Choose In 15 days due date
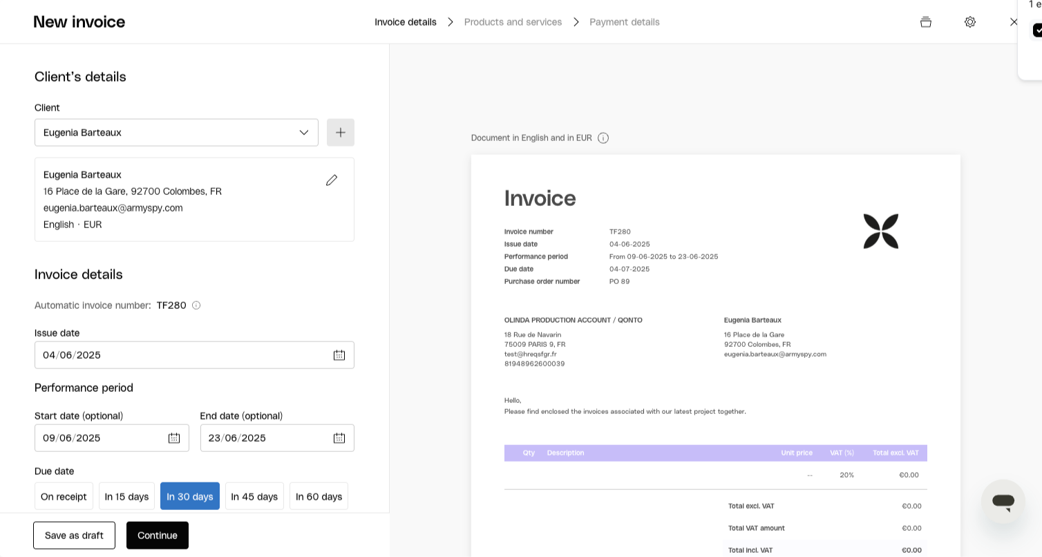Viewport: 1042px width, 557px height. click(x=126, y=496)
